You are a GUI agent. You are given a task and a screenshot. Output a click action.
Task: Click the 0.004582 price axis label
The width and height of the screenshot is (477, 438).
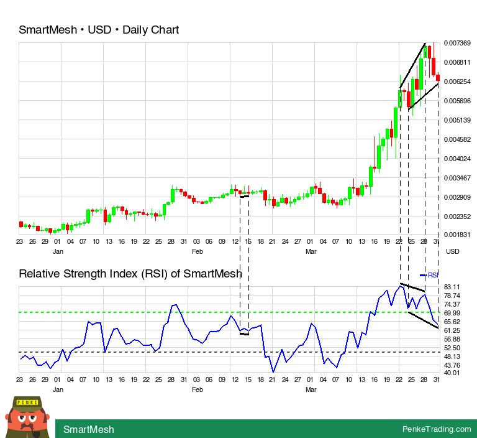click(457, 139)
